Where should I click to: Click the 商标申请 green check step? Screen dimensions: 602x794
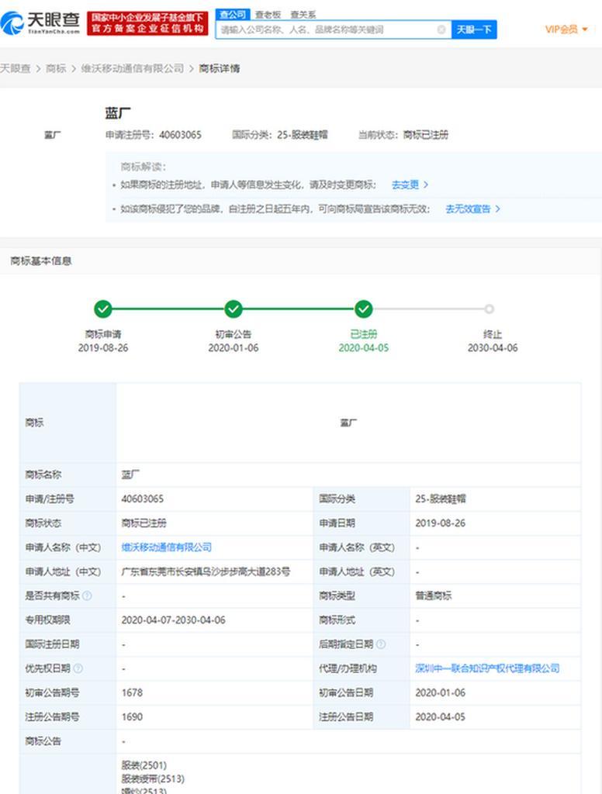pos(103,309)
